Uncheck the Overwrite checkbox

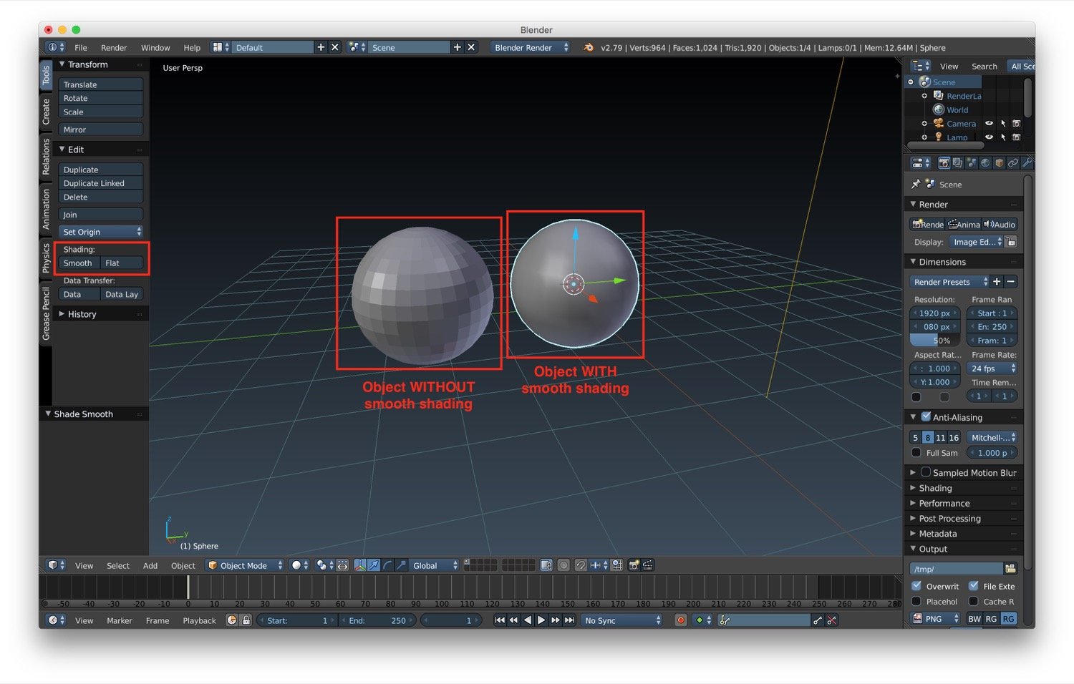(916, 586)
